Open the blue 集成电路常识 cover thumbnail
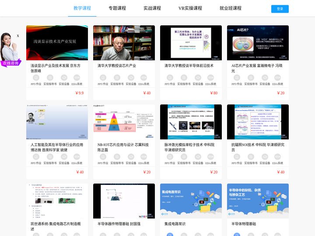 pos(191,201)
